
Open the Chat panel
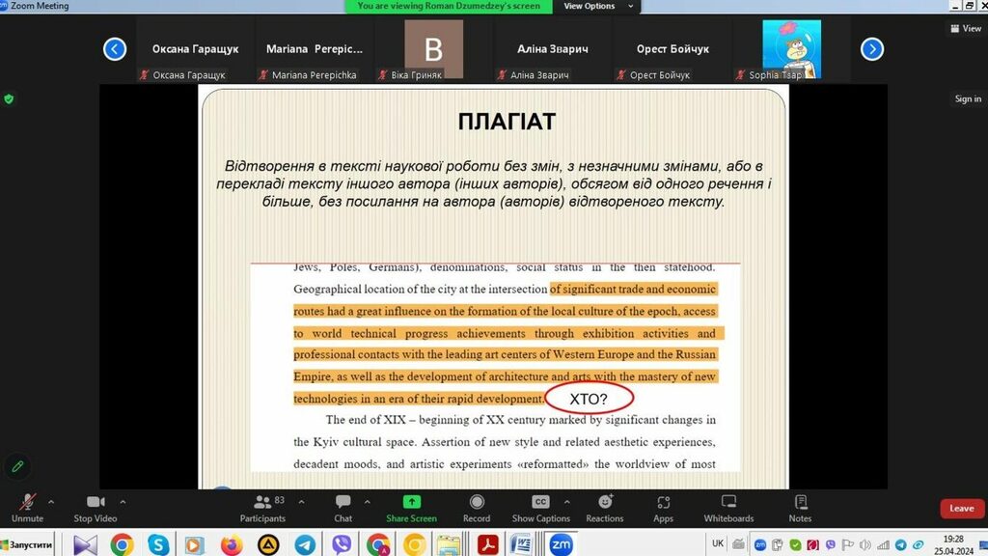(343, 507)
